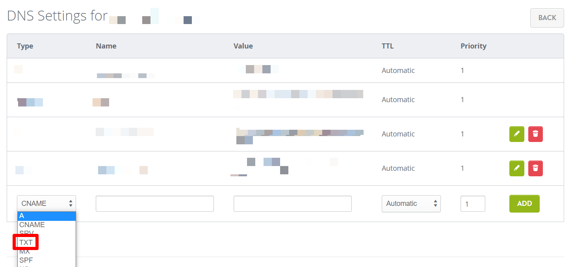Click the Type column header

(25, 46)
